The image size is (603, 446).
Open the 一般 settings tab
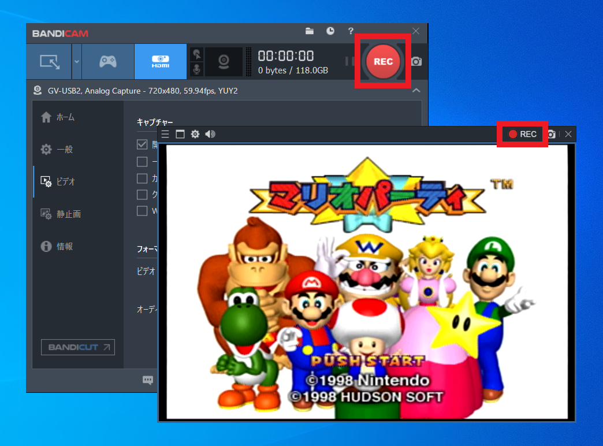[57, 149]
